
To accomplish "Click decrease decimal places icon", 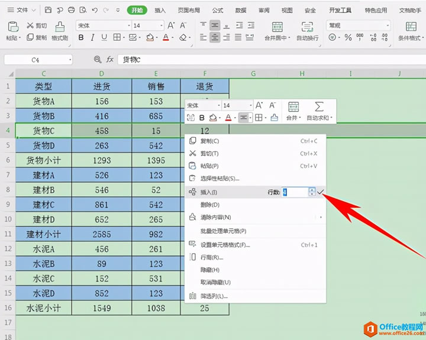I will pos(385,37).
